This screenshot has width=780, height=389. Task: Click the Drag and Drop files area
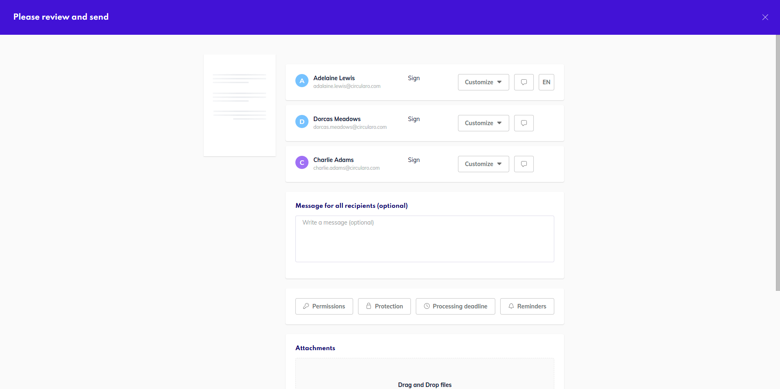coord(424,376)
